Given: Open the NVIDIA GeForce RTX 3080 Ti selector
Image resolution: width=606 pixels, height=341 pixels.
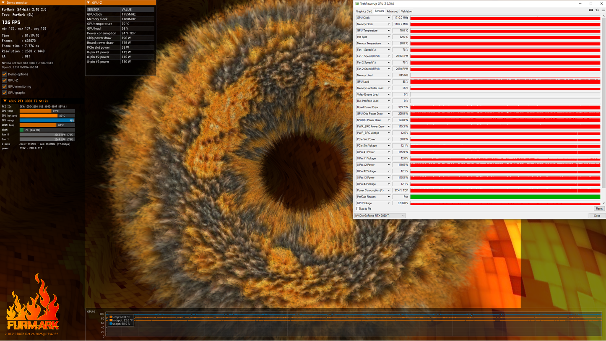Looking at the screenshot, I should 380,216.
